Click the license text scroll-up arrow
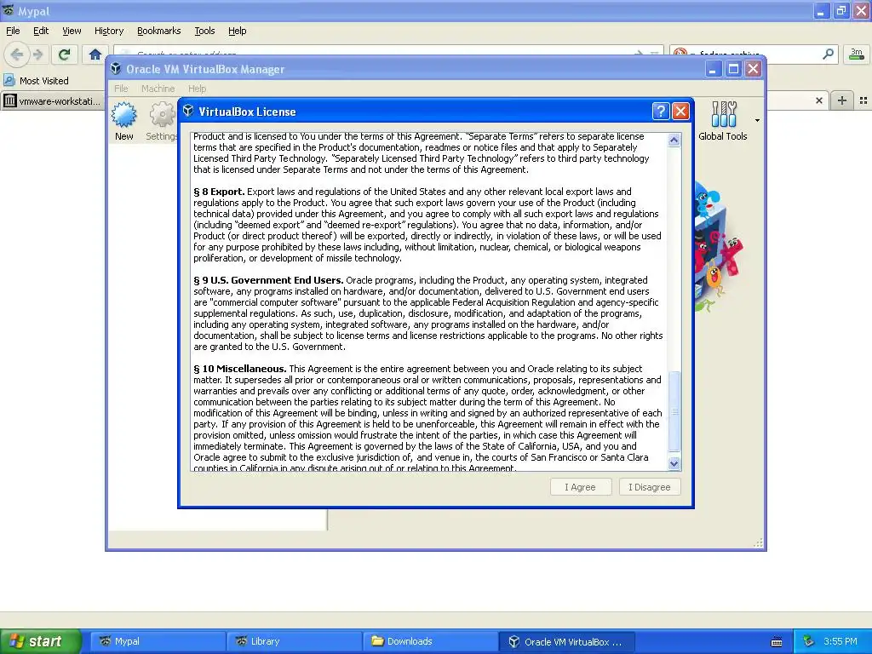The width and height of the screenshot is (872, 654). (674, 140)
